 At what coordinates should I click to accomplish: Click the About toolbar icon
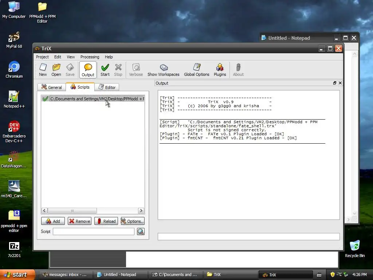click(238, 70)
